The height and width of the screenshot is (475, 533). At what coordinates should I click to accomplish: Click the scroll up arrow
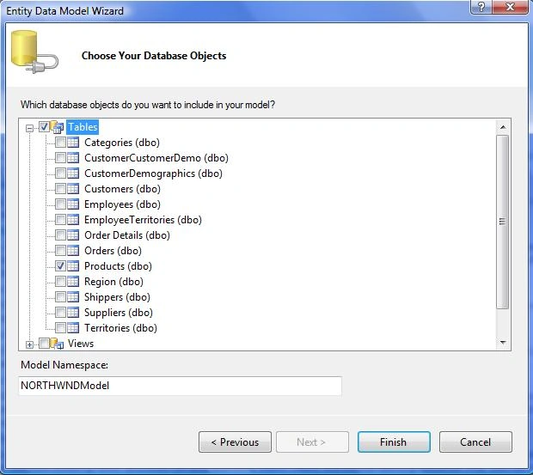point(503,127)
